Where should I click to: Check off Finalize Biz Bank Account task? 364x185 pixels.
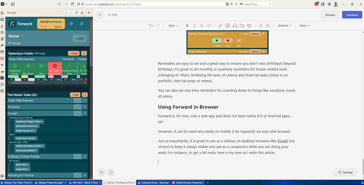[12, 146]
